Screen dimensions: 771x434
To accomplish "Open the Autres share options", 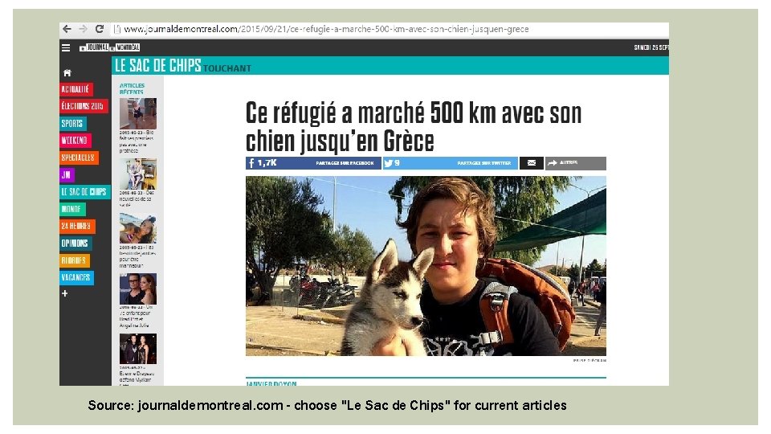I will 575,163.
